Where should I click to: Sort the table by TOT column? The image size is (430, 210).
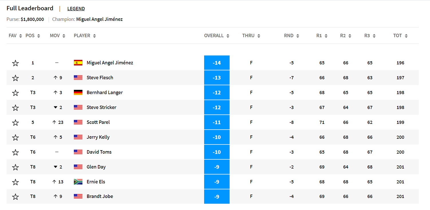(400, 36)
